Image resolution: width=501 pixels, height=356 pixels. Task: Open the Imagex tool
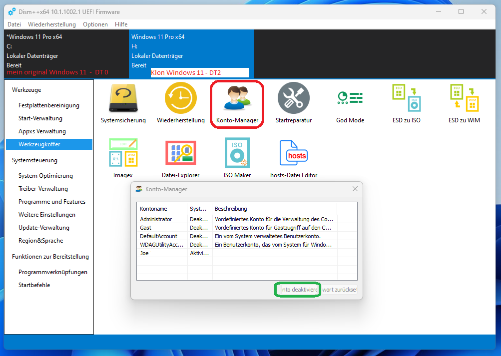click(x=123, y=158)
